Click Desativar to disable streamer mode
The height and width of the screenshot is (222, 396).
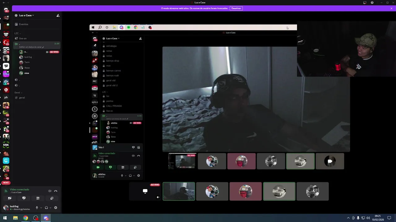[236, 8]
